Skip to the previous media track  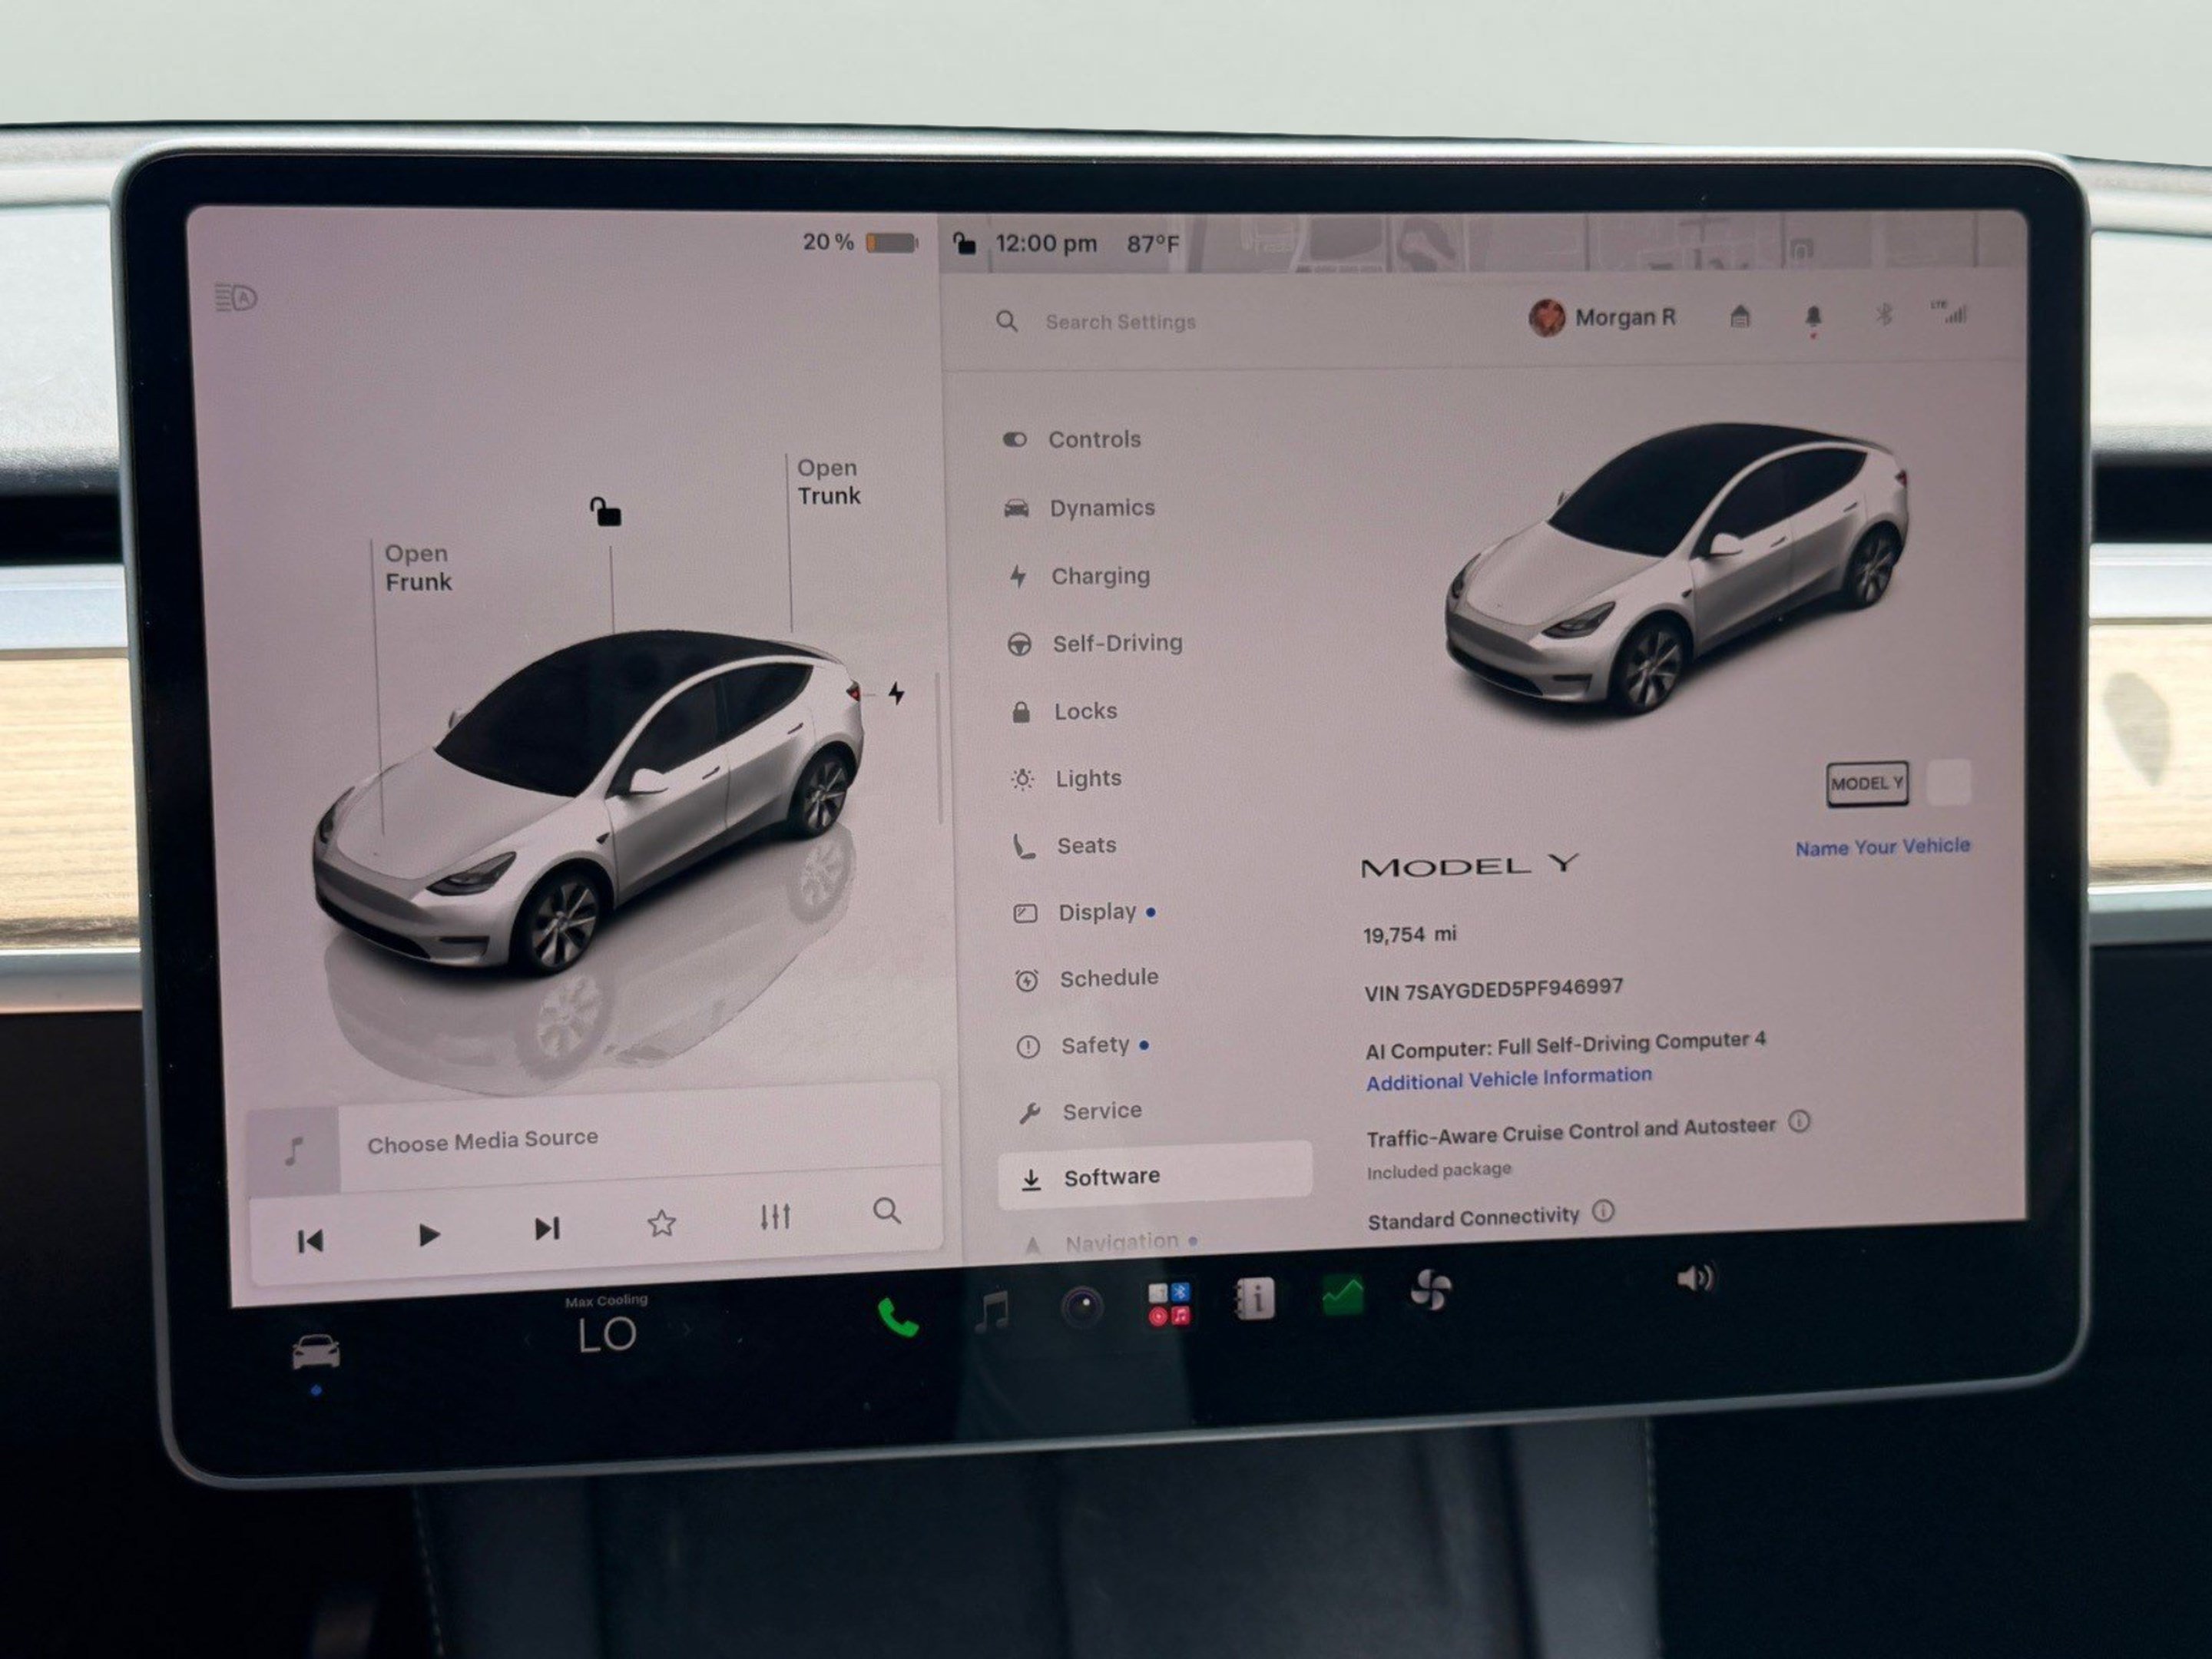click(x=311, y=1241)
